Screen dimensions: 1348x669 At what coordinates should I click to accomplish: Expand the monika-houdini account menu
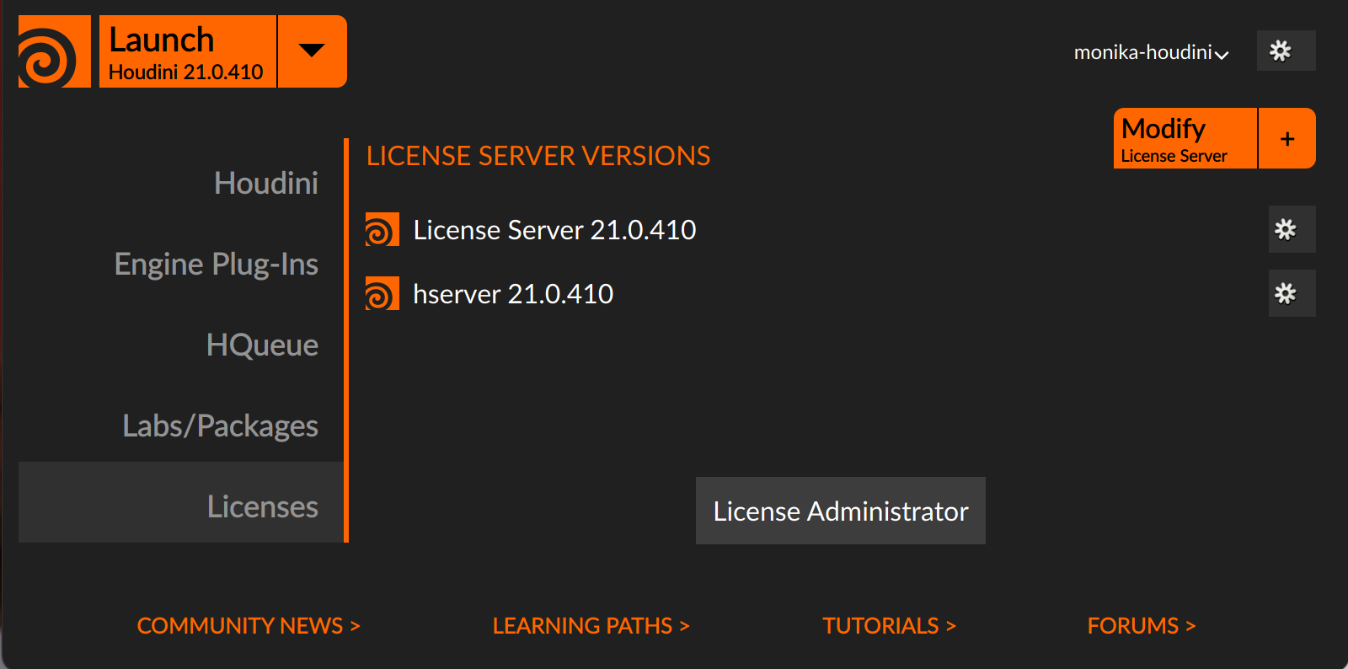[1151, 52]
